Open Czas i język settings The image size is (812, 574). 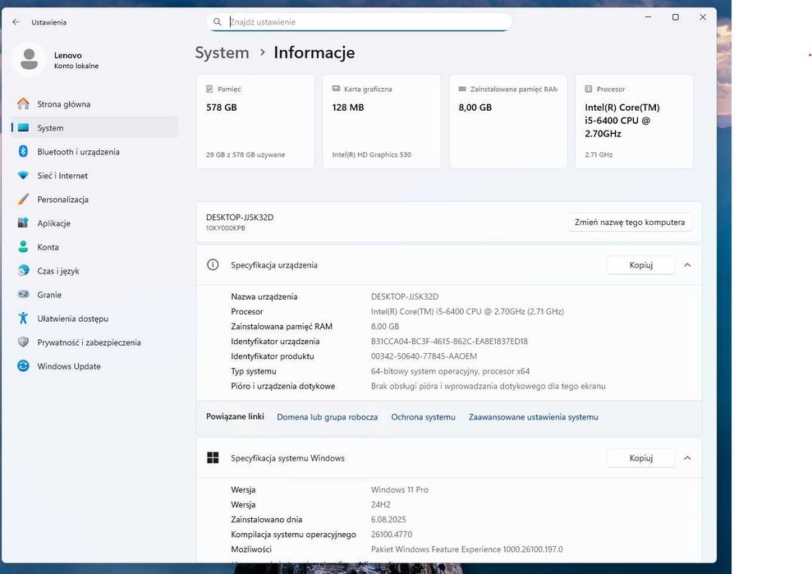click(x=94, y=271)
